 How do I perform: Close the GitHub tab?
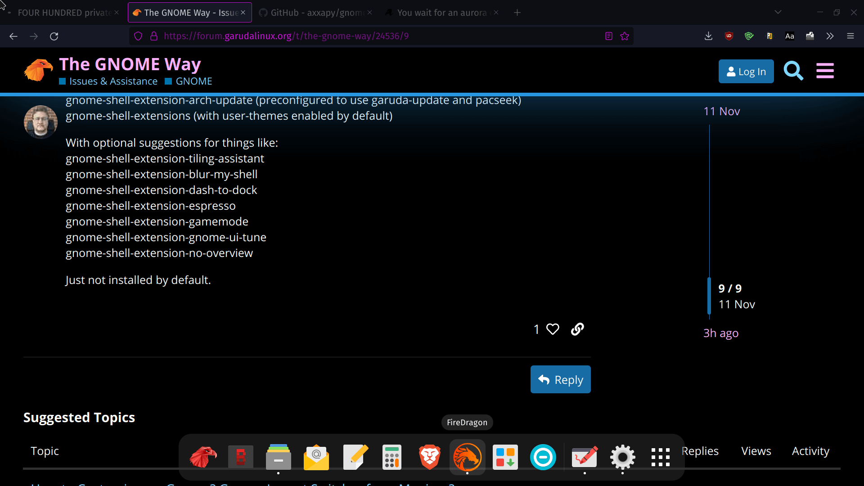click(369, 13)
